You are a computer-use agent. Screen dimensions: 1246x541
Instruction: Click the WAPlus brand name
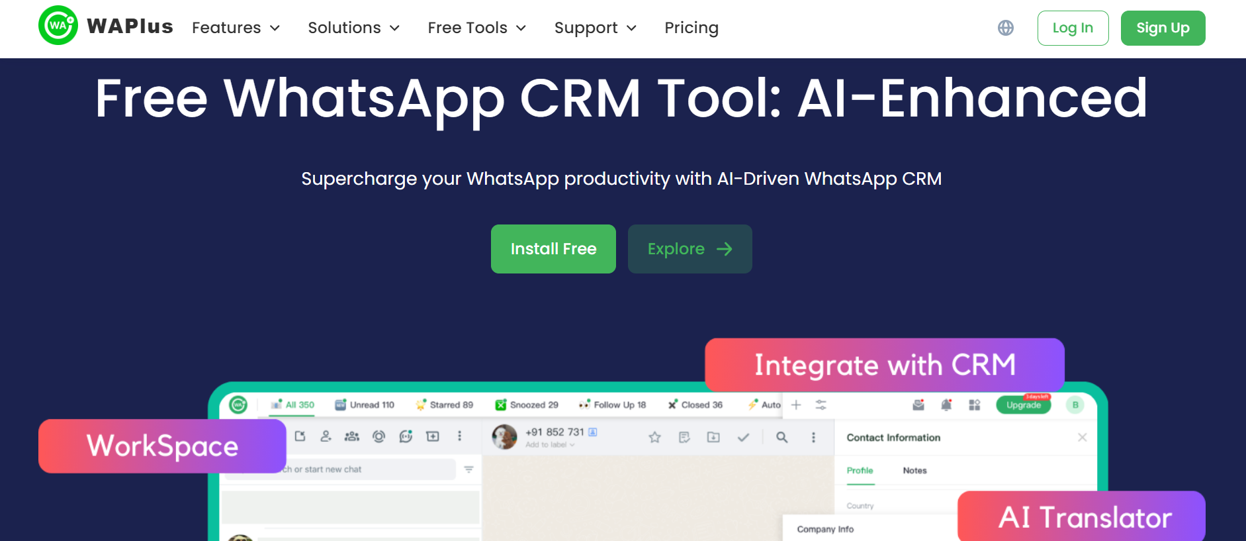130,26
